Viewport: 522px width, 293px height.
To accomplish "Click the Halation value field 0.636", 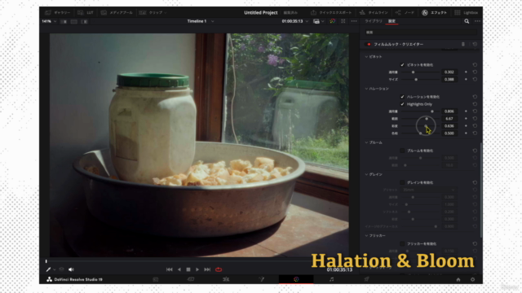I will click(449, 126).
